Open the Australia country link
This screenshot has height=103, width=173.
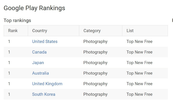point(40,73)
